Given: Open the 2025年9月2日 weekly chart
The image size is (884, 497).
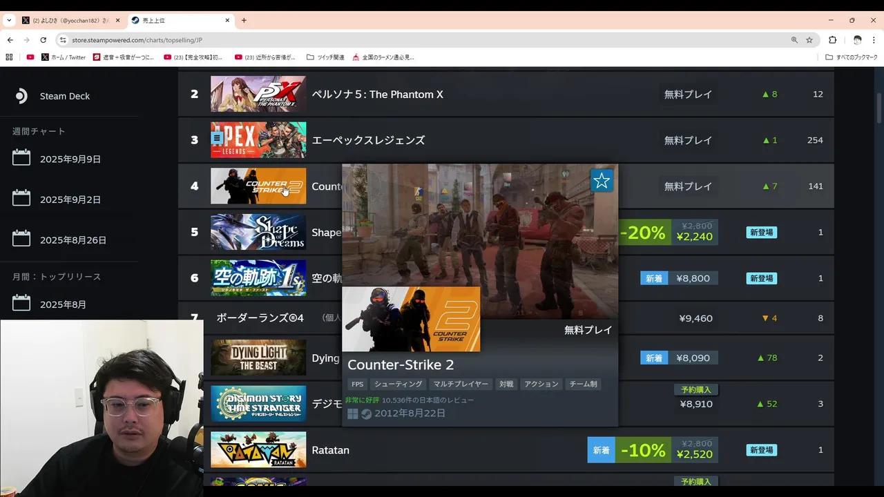Looking at the screenshot, I should click(70, 199).
